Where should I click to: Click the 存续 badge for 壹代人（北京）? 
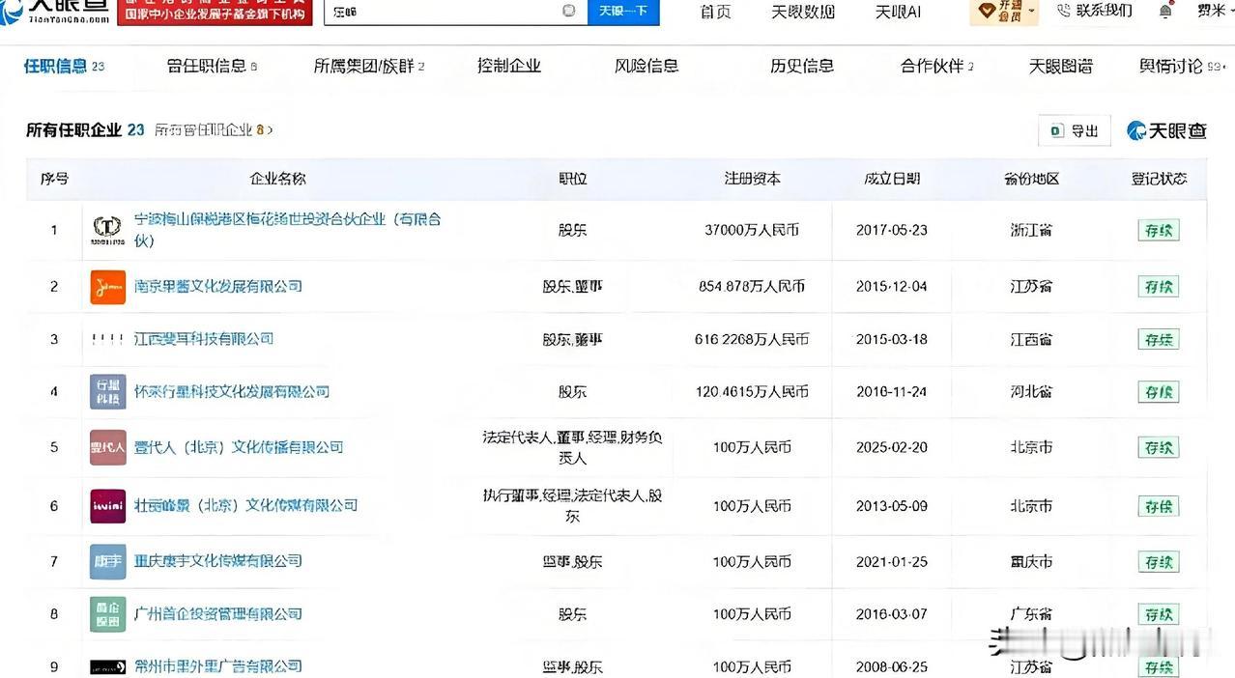1158,448
